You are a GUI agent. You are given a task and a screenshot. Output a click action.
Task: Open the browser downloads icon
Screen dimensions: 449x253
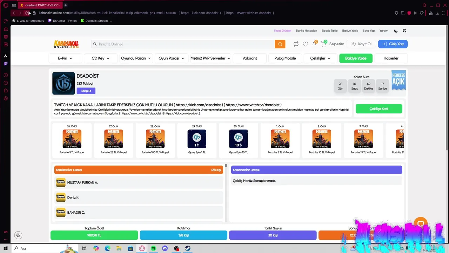click(x=437, y=13)
